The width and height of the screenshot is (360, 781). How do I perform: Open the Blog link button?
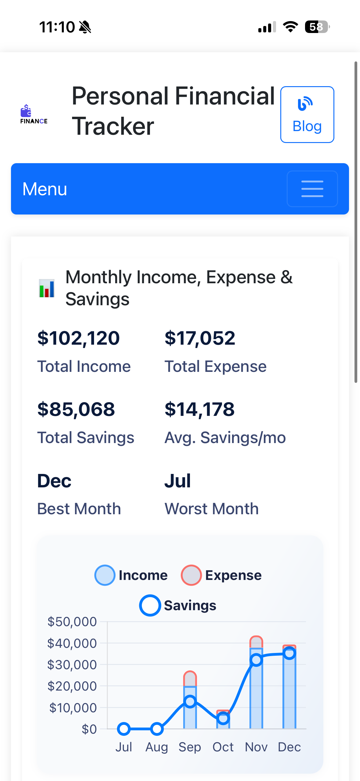click(307, 115)
